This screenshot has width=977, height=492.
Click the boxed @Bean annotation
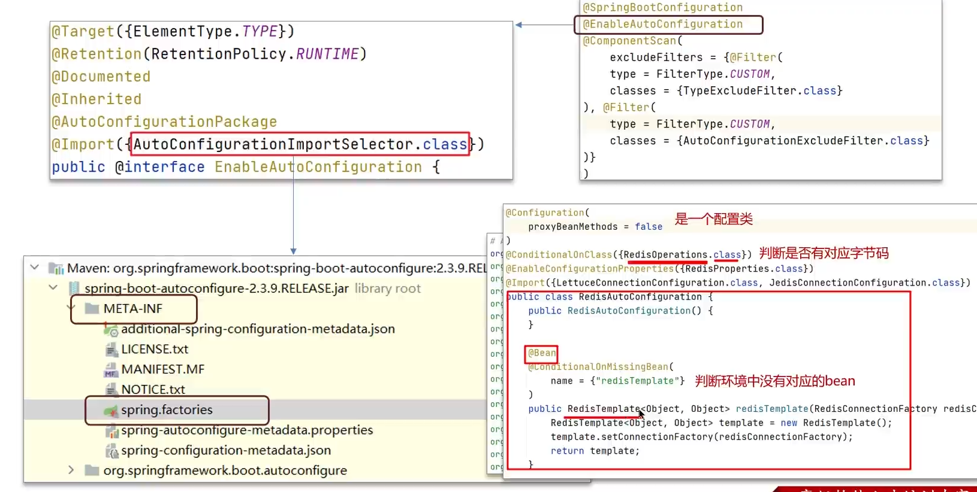click(542, 353)
